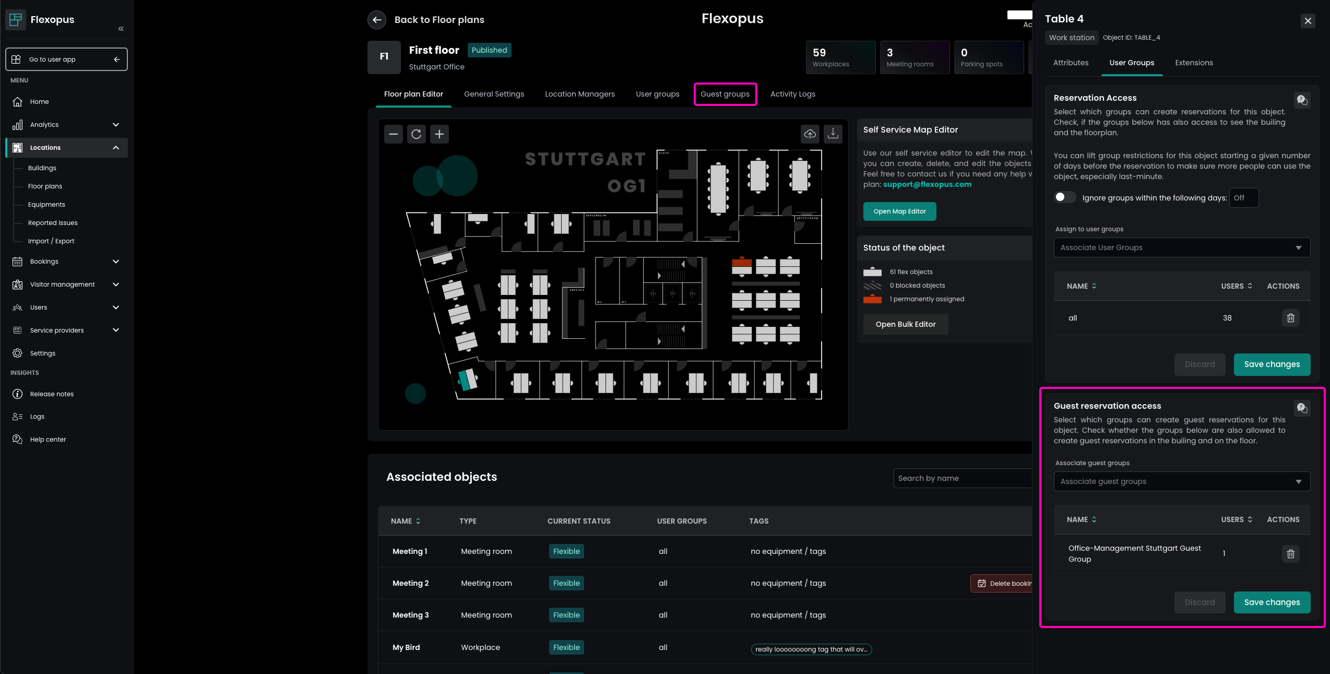Remove Office-Management Stuttgart Guest Group

(x=1290, y=553)
